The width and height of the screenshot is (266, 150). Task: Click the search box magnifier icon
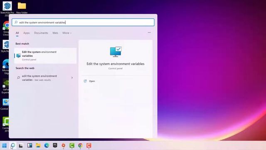pos(16,22)
